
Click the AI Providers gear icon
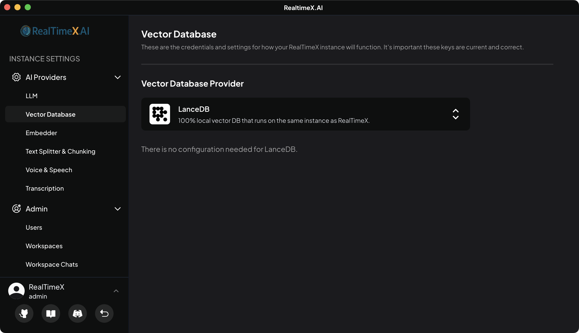[16, 77]
